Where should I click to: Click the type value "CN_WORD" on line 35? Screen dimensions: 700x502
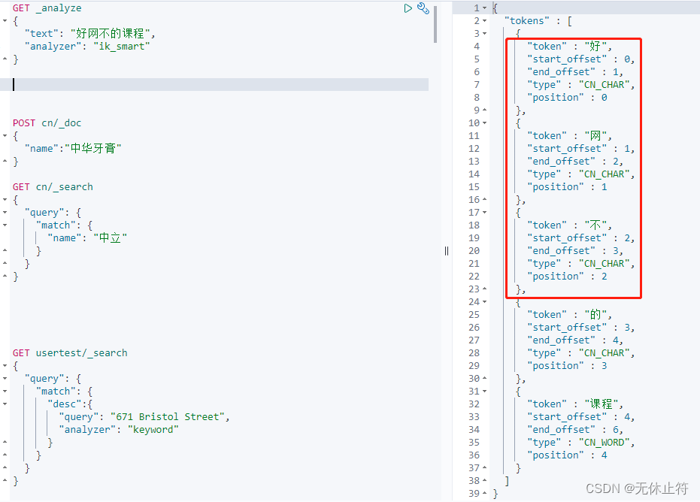point(604,443)
